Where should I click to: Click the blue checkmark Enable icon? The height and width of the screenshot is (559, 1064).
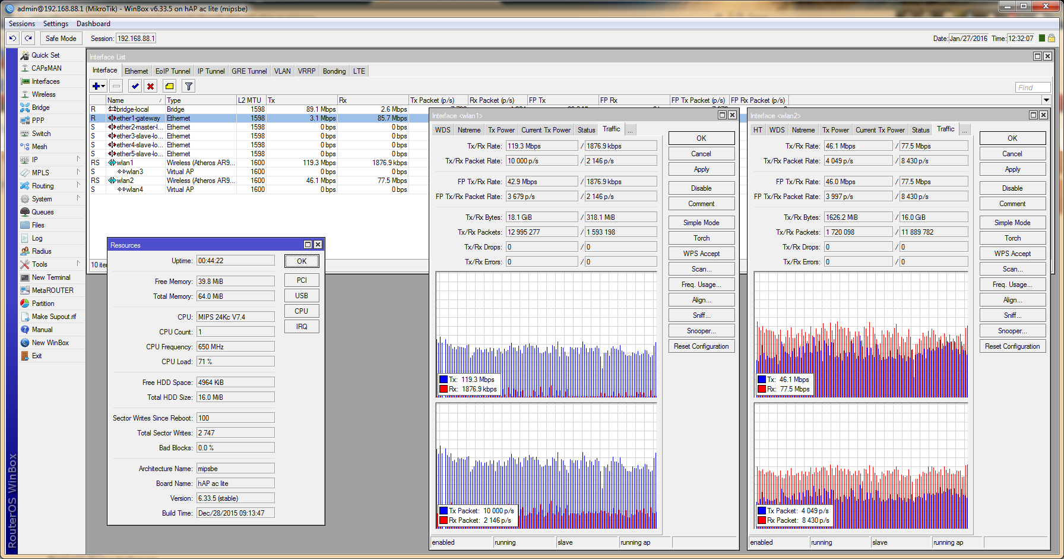pos(135,86)
